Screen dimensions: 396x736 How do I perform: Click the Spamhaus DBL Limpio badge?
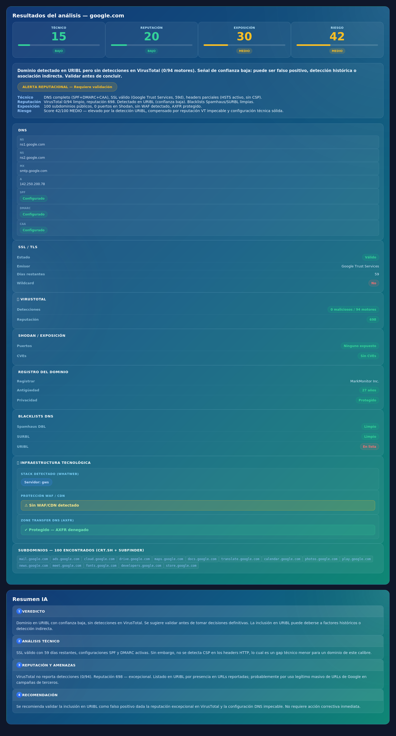click(370, 427)
